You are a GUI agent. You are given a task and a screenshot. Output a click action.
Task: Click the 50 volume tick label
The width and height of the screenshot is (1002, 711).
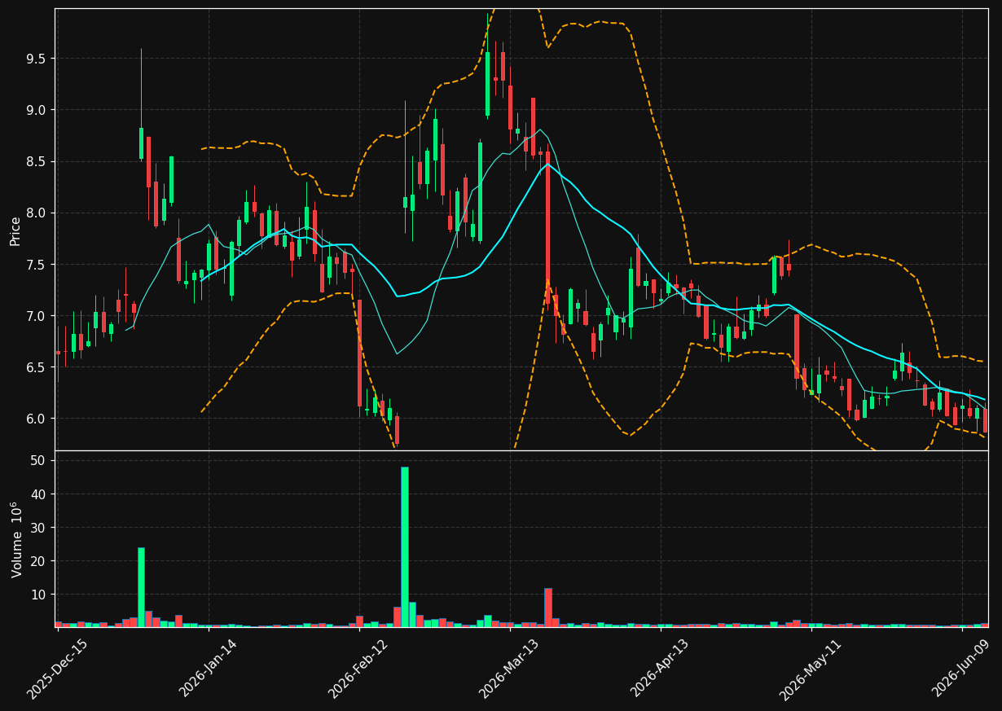coord(40,460)
